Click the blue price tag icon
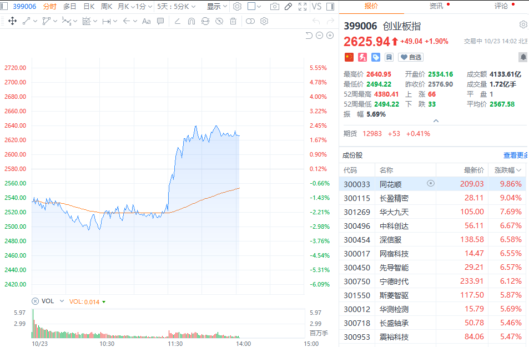This screenshot has height=347, width=529. (375, 57)
